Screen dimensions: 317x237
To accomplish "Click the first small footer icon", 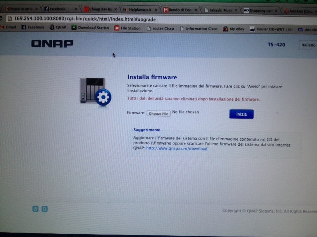I will 35,209.
